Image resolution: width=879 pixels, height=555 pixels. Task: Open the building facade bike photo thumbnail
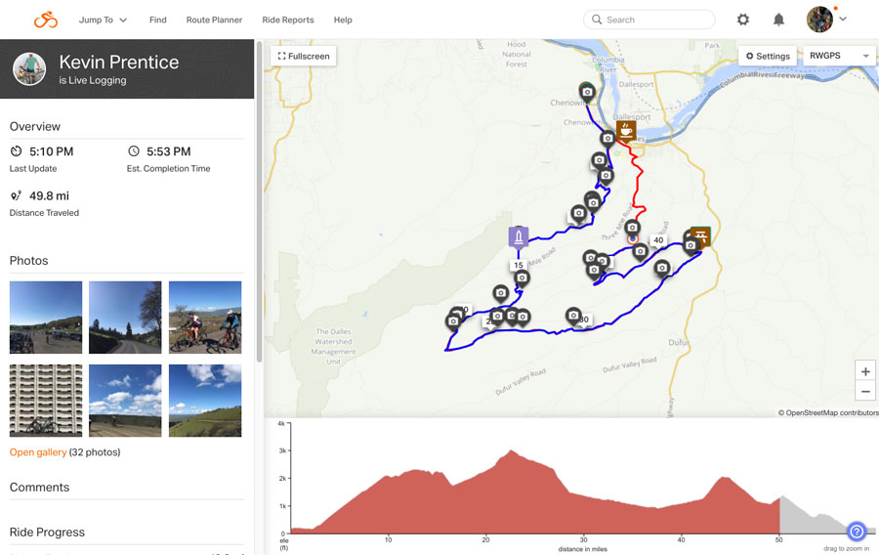[x=46, y=401]
